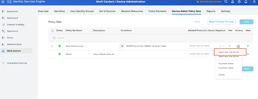The width and height of the screenshot is (258, 99).
Task: Open Default Device Admin dropdown in Default row
Action: coord(201,54)
